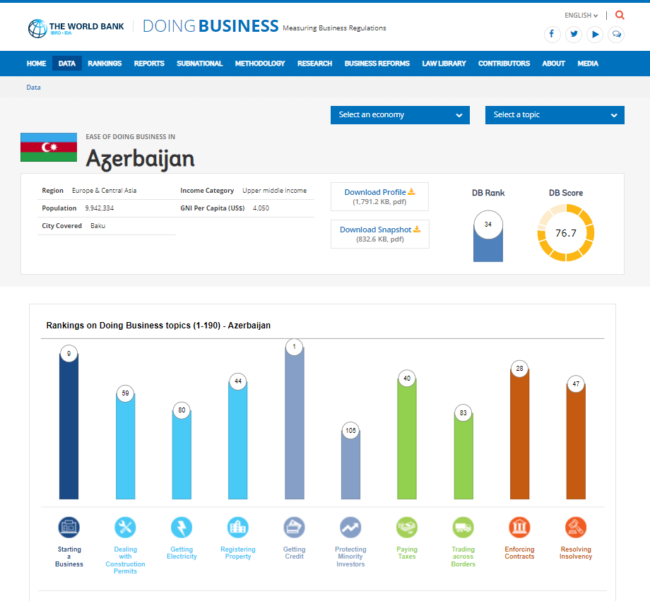Click the Trading across Borders label
The width and height of the screenshot is (650, 601).
click(463, 557)
